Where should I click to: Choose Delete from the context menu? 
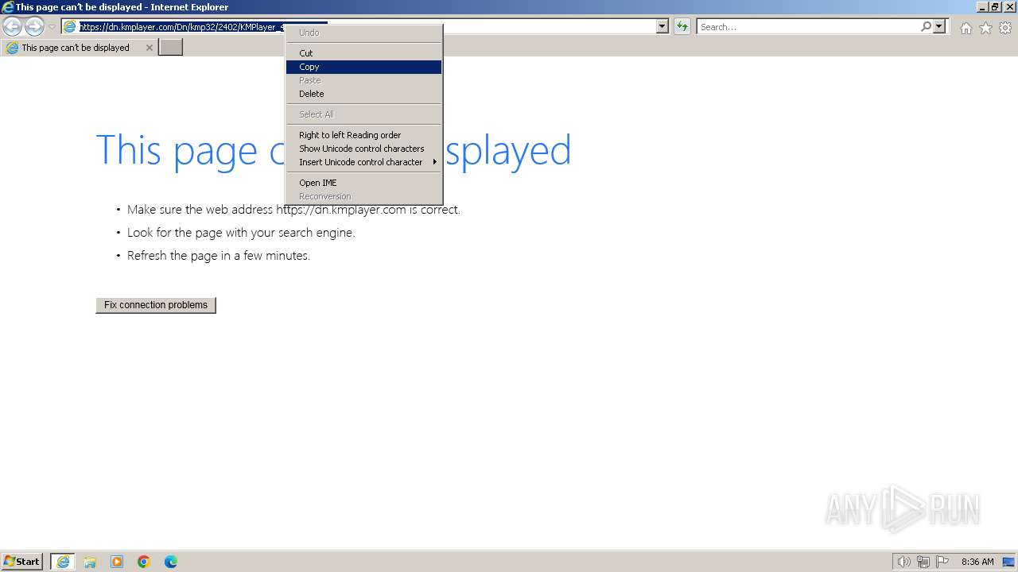click(x=363, y=94)
